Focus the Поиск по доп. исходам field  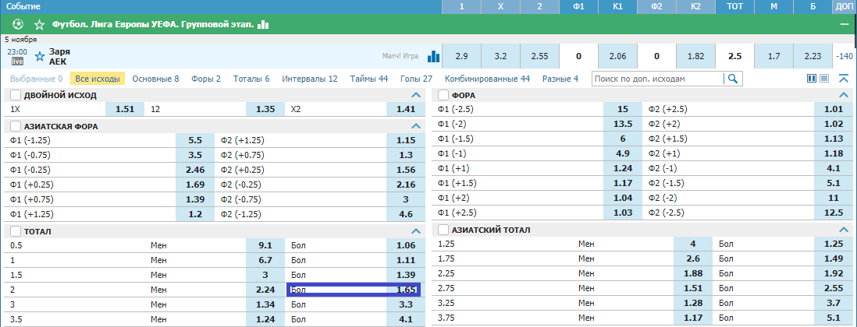(658, 79)
